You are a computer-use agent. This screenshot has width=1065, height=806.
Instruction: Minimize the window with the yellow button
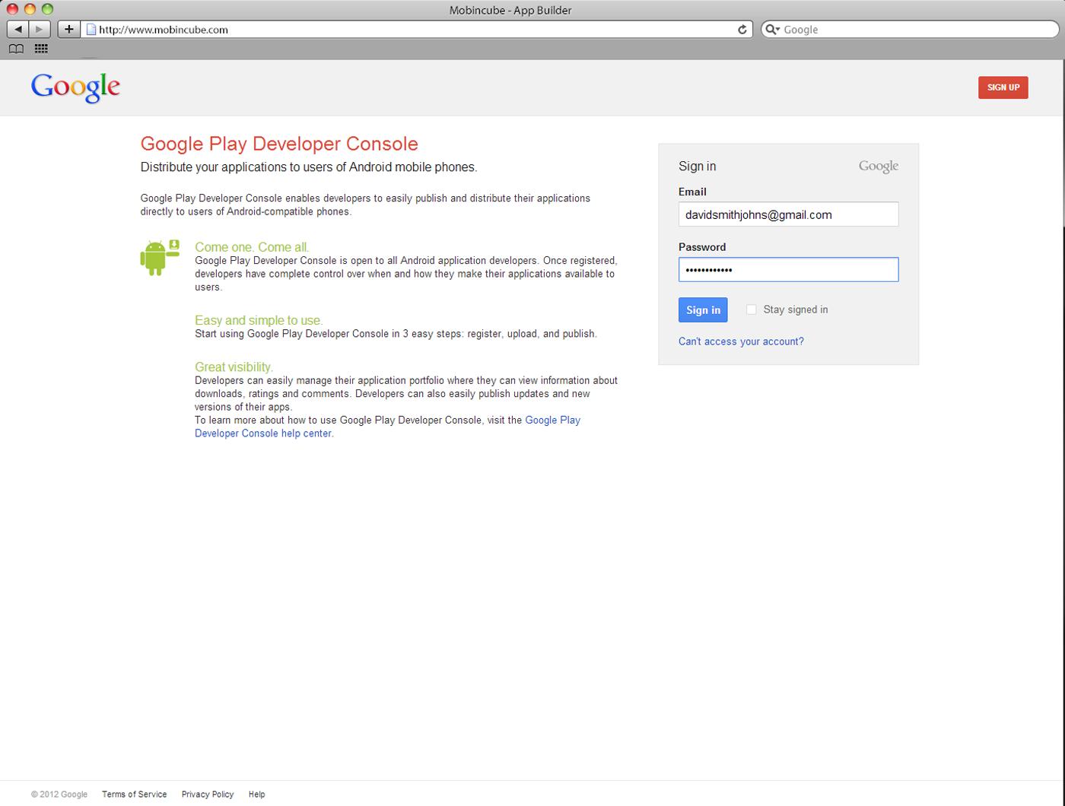30,9
